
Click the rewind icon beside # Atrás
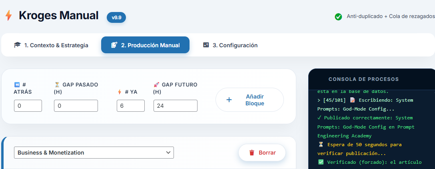17,84
